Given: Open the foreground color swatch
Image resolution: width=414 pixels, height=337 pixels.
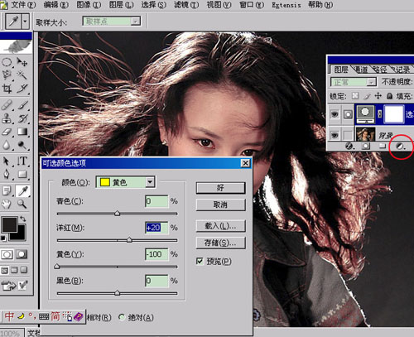Looking at the screenshot, I should (x=9, y=224).
